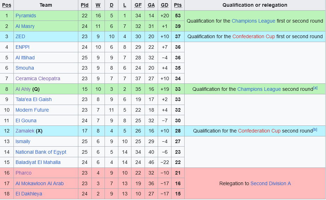Click the GD column header abbreviation
Screen dimensions: 326x200
click(x=165, y=5)
